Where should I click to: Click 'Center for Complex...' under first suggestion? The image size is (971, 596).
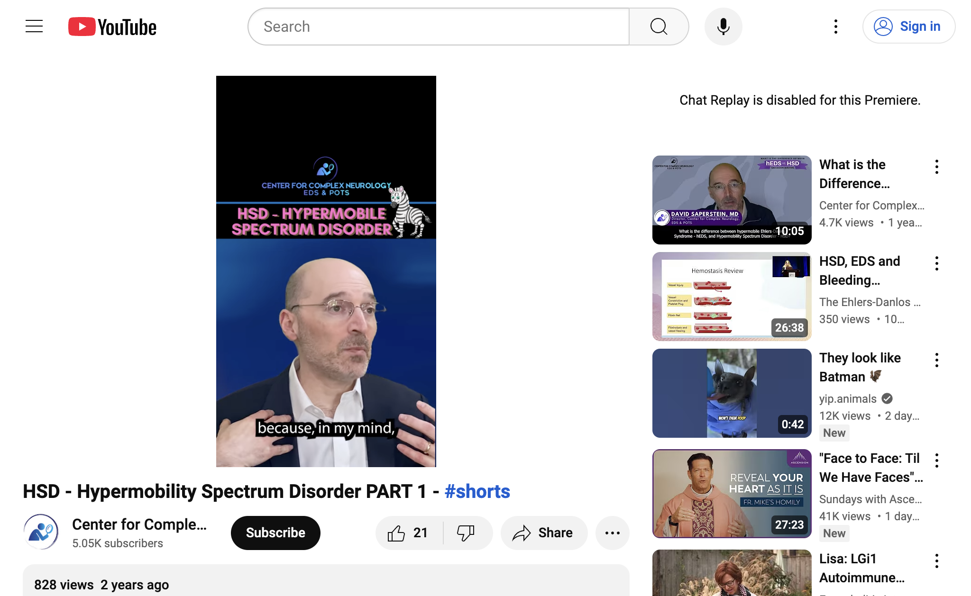coord(872,206)
